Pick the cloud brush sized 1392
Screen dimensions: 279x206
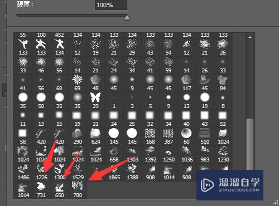[150, 151]
